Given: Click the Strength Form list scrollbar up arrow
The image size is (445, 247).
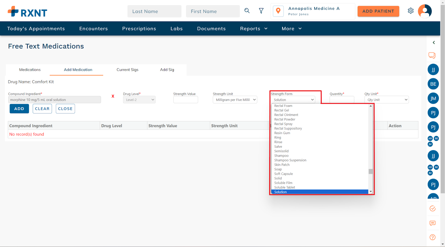Looking at the screenshot, I should pyautogui.click(x=370, y=106).
